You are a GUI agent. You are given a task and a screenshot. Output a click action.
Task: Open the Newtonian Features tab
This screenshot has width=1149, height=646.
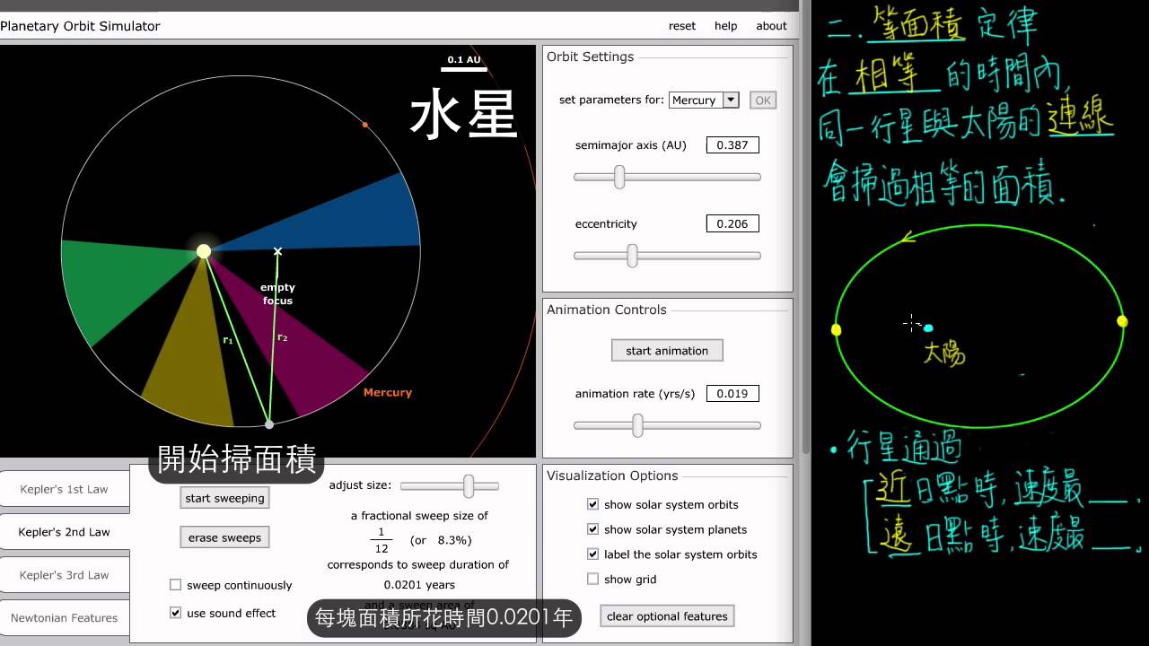tap(64, 618)
